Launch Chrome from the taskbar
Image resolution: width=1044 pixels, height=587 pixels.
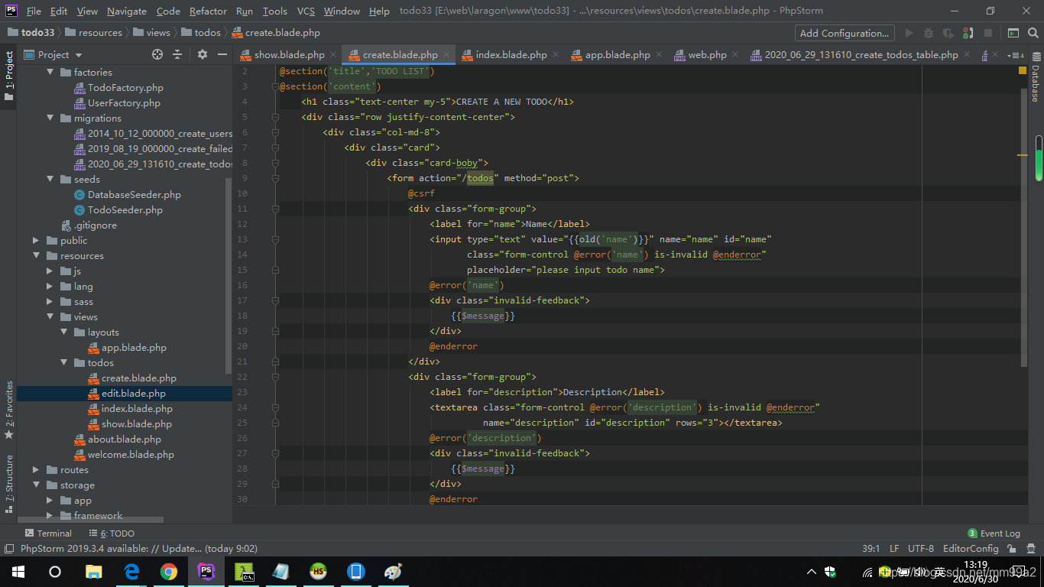169,572
